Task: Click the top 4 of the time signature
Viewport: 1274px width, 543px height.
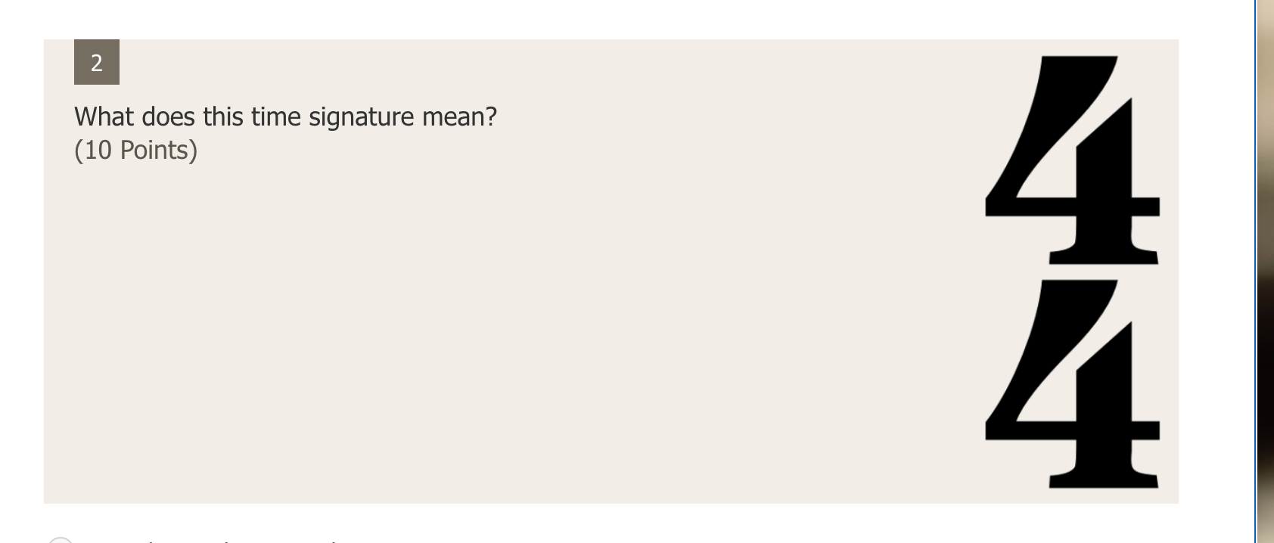Action: tap(1073, 160)
